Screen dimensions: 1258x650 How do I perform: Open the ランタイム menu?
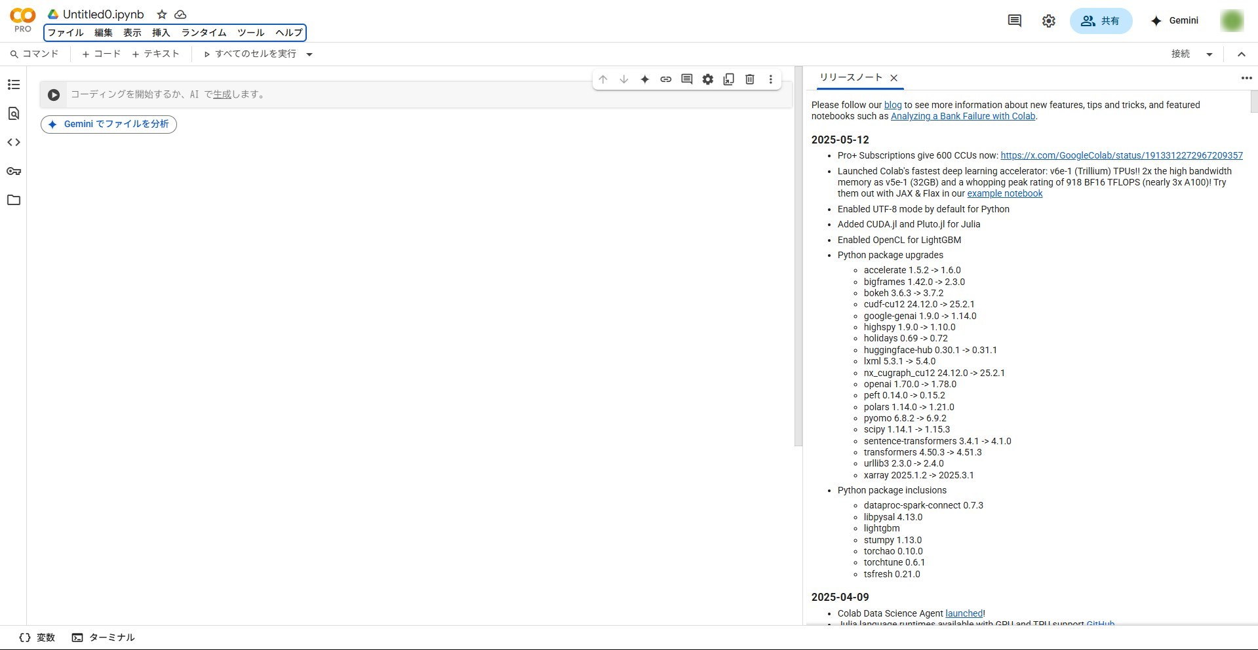pos(203,33)
